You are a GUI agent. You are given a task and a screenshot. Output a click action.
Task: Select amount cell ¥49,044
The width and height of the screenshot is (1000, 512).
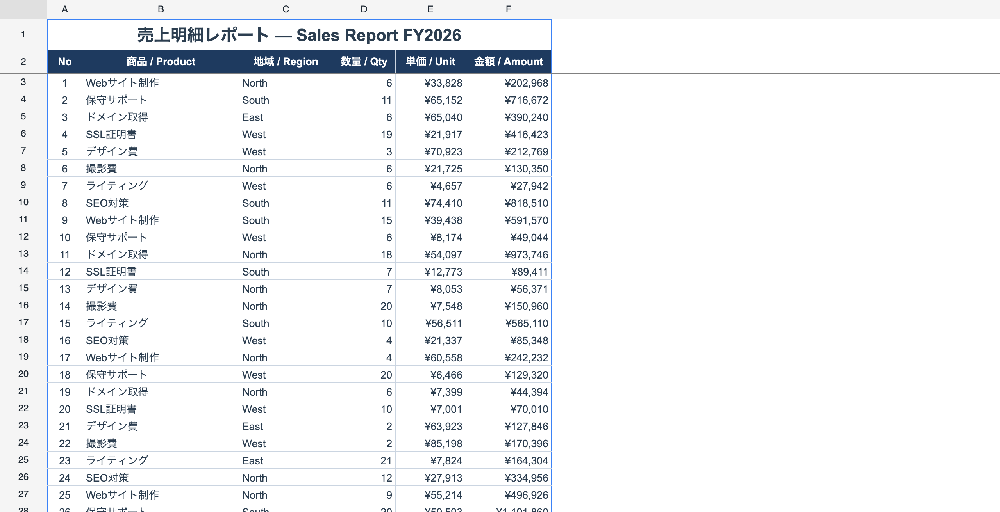[x=509, y=237]
